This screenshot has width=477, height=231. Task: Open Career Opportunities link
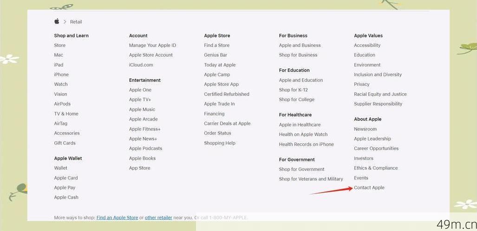376,148
